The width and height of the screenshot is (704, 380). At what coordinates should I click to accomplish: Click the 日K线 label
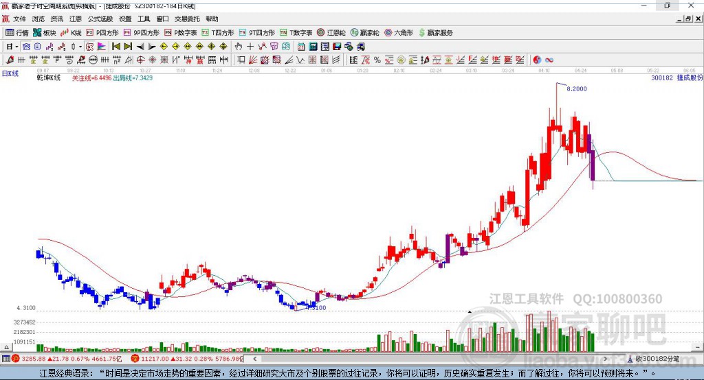click(10, 74)
